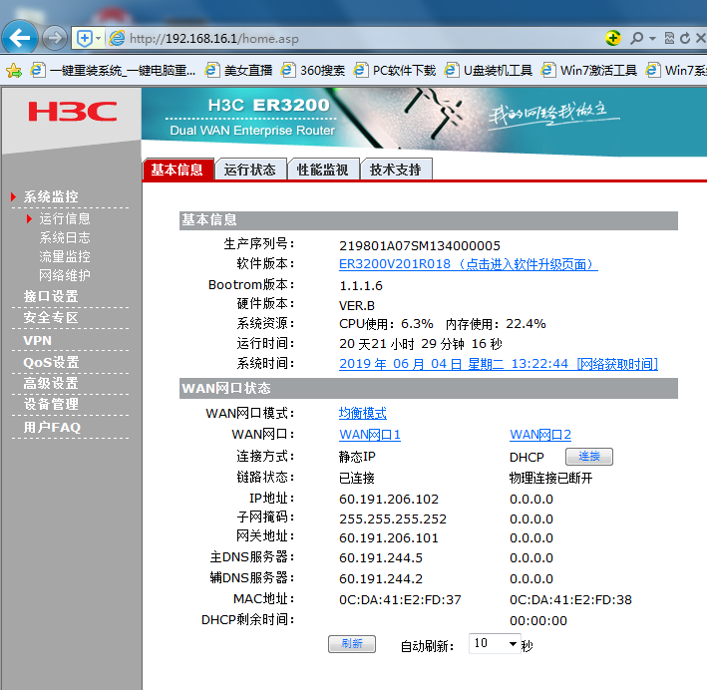Open 网络维护 in the sidebar

click(65, 275)
